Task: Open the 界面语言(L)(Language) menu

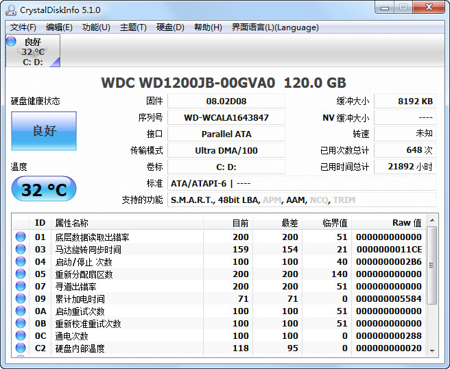Action: point(275,27)
